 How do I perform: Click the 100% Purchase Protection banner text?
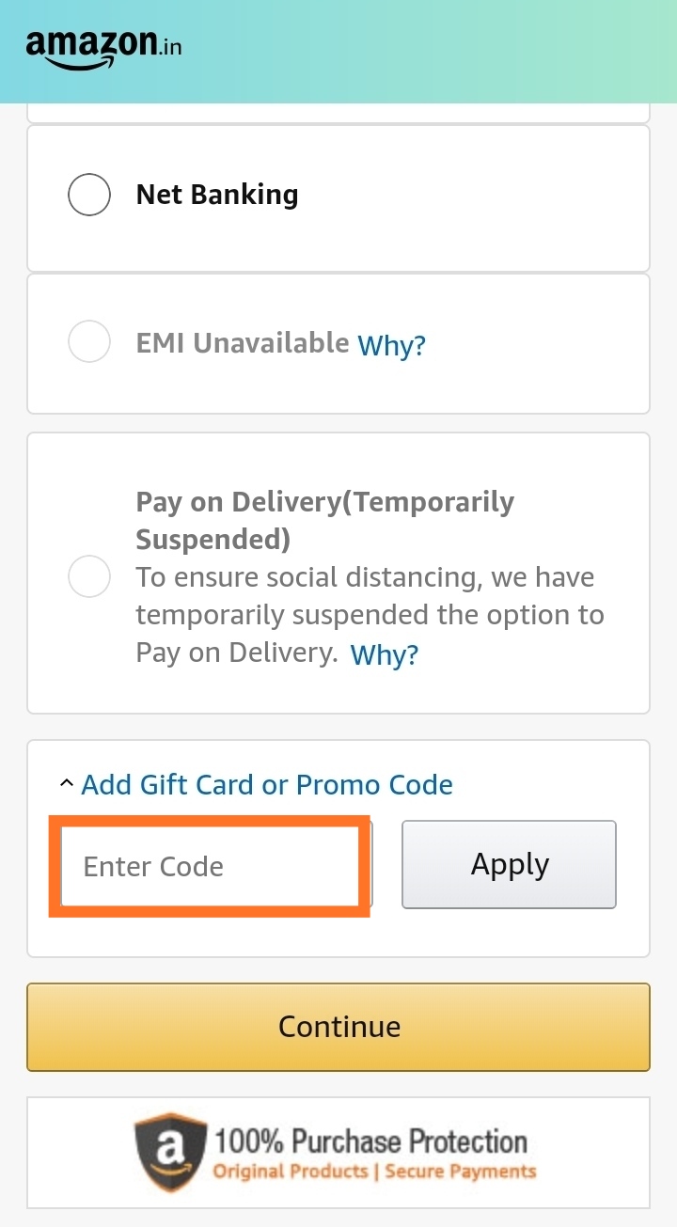click(371, 1140)
